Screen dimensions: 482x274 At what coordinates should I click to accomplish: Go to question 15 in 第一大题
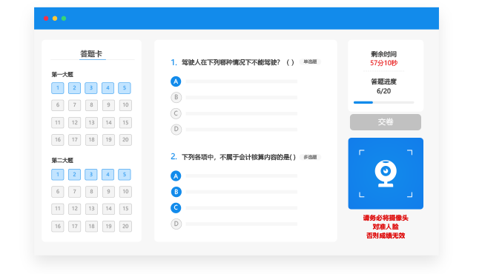pyautogui.click(x=125, y=123)
